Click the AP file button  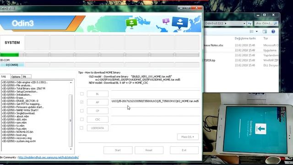98,102
